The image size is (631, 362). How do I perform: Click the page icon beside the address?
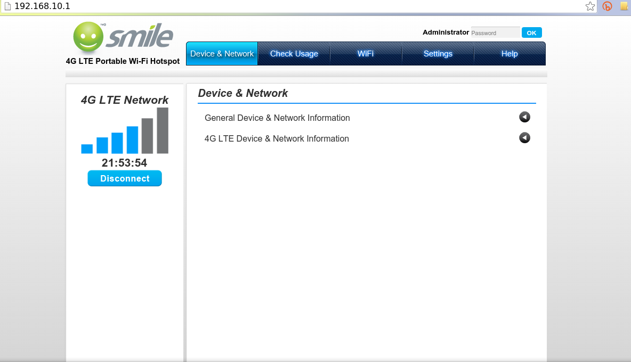[7, 6]
